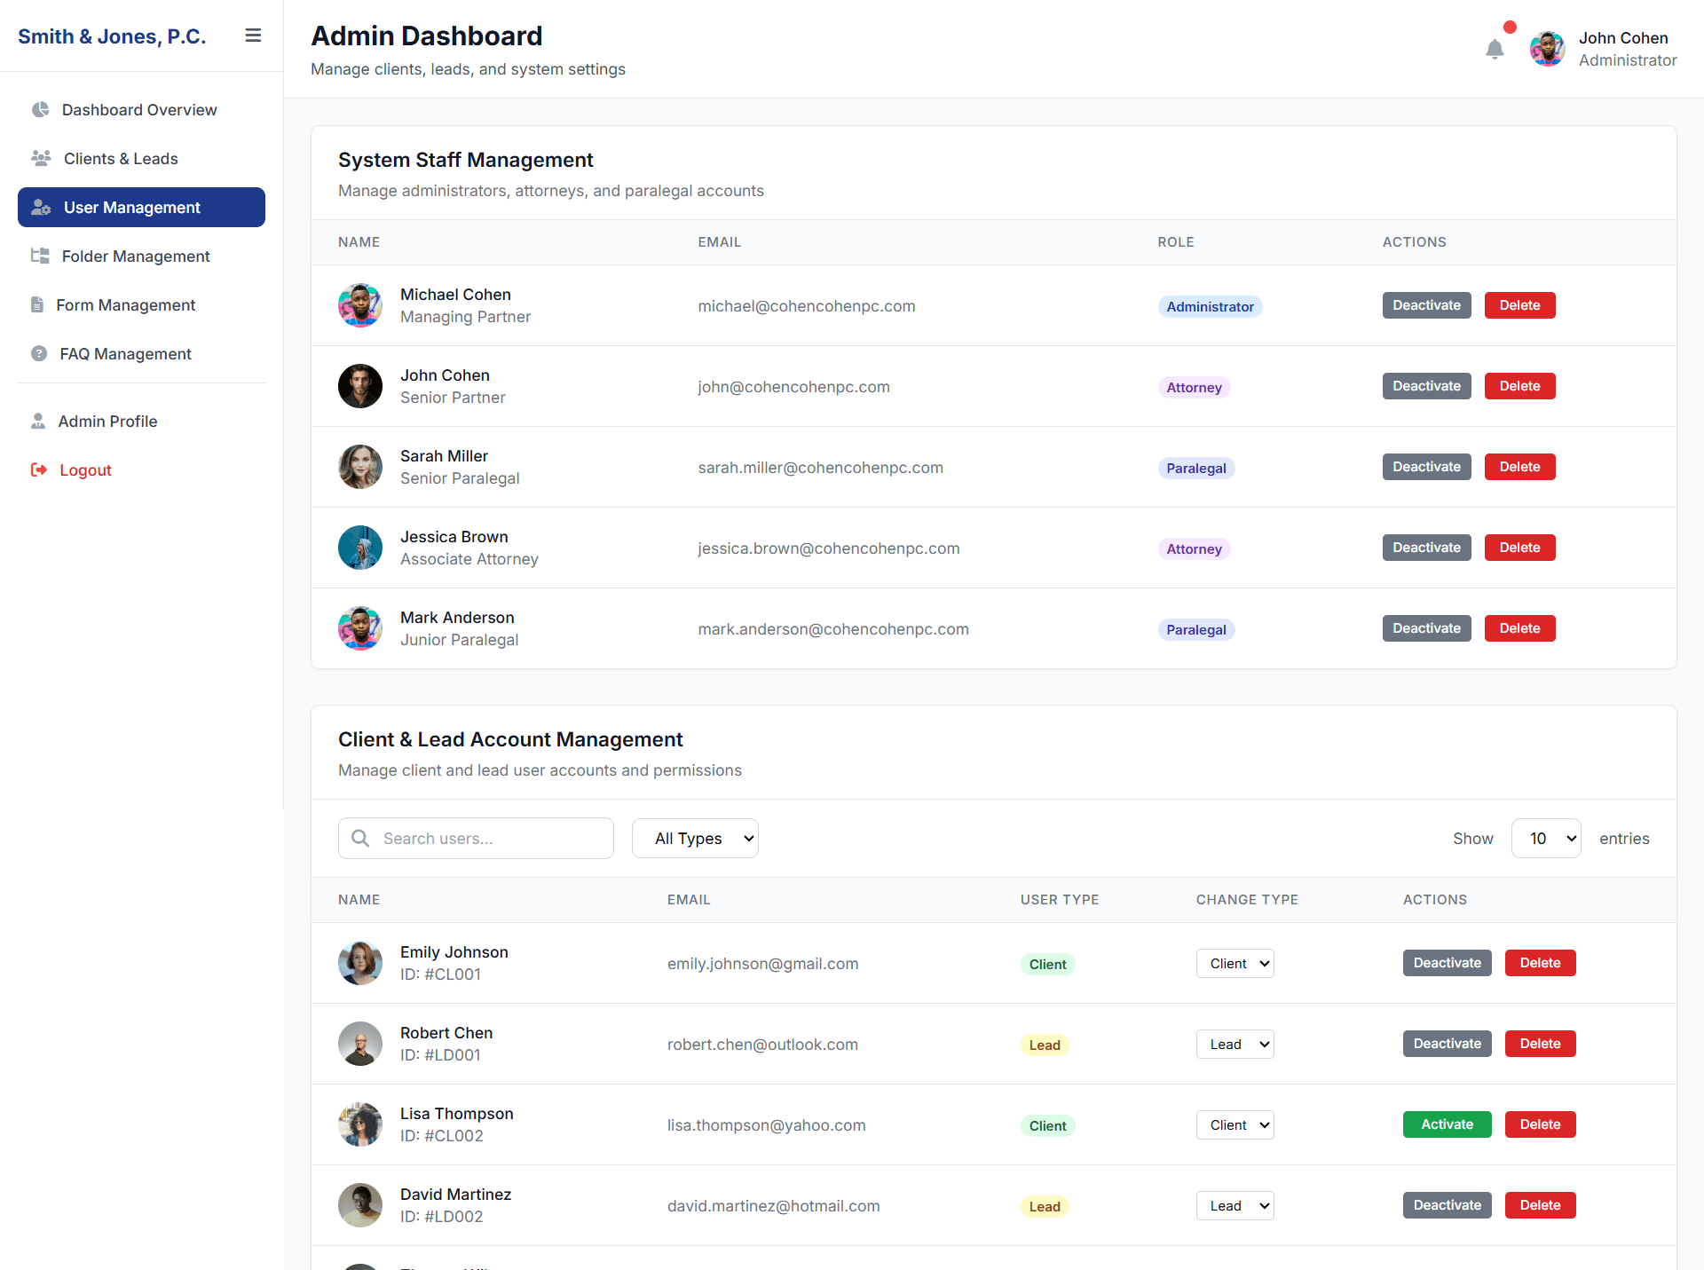Click the Dashboard Overview pie chart icon
The height and width of the screenshot is (1270, 1704).
tap(40, 109)
